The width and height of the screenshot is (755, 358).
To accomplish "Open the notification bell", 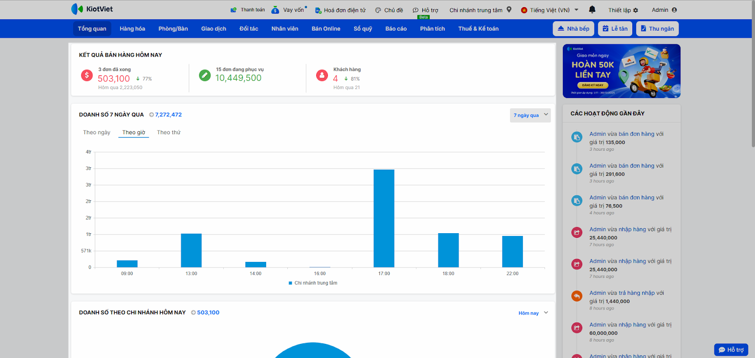I will pos(592,9).
